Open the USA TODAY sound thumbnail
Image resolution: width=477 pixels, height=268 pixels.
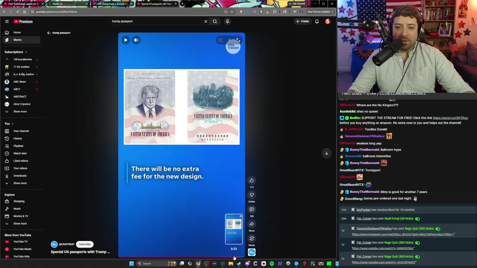coord(252,252)
